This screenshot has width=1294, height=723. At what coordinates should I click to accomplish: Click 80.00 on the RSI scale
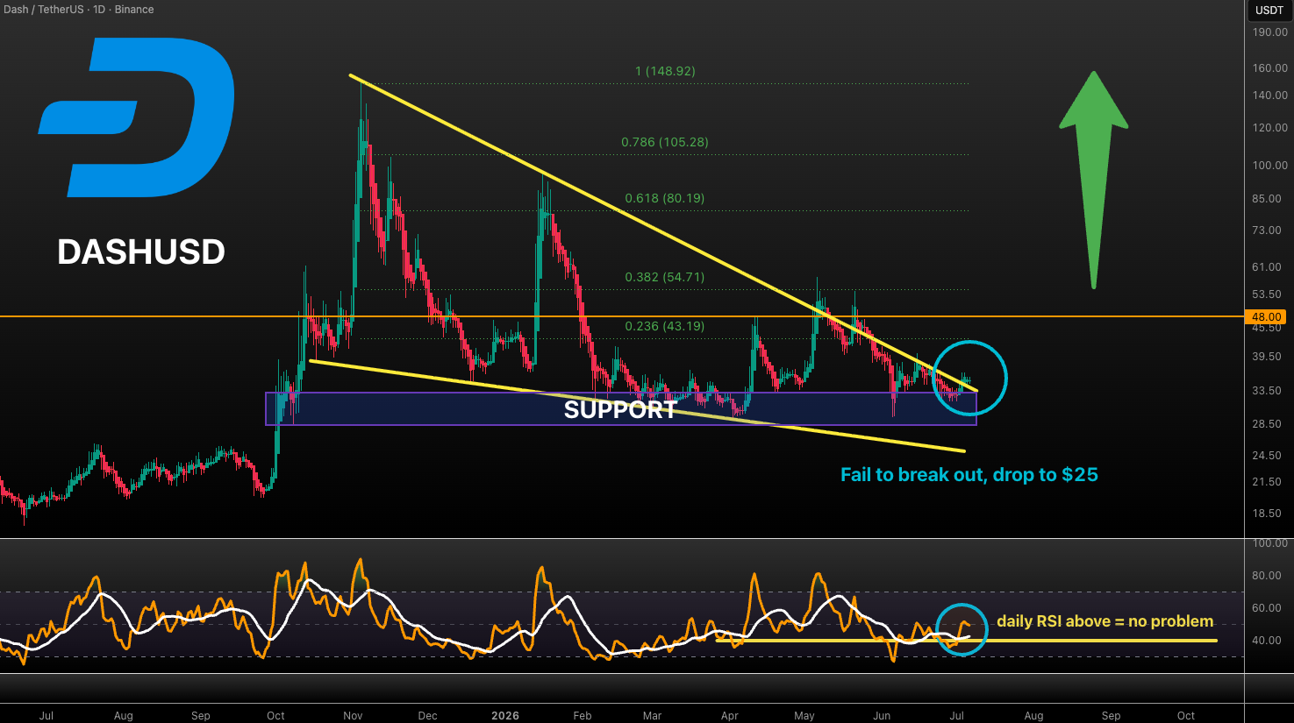tap(1267, 576)
